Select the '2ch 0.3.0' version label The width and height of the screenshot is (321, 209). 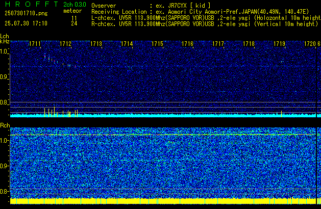(75, 5)
